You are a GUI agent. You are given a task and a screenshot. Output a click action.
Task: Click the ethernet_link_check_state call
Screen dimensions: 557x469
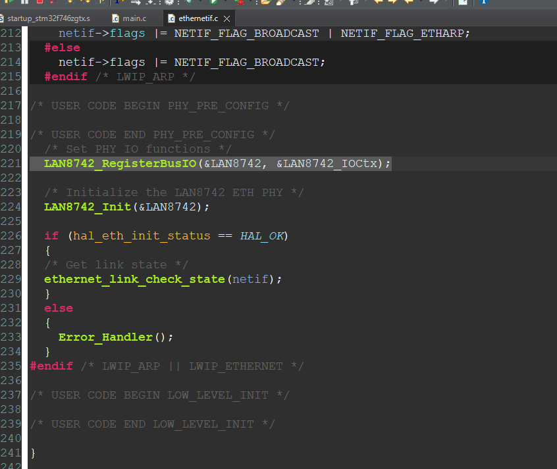point(134,280)
